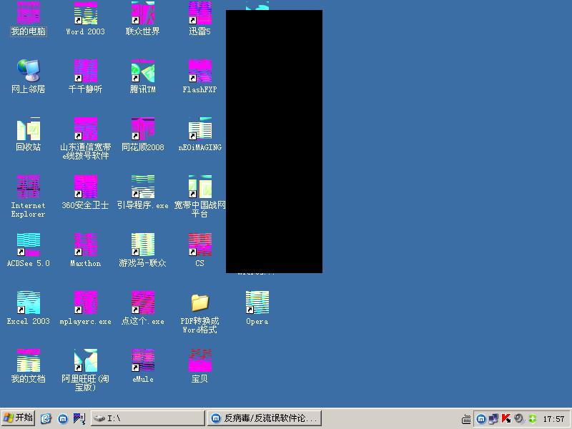Launch Maxthon from quick launch bar
The image size is (572, 429).
tap(63, 418)
